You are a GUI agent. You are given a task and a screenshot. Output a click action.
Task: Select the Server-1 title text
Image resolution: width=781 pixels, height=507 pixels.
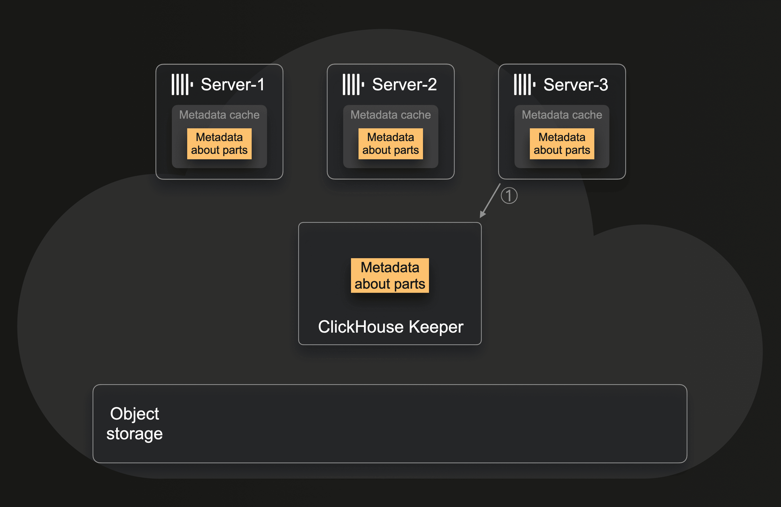tap(232, 84)
